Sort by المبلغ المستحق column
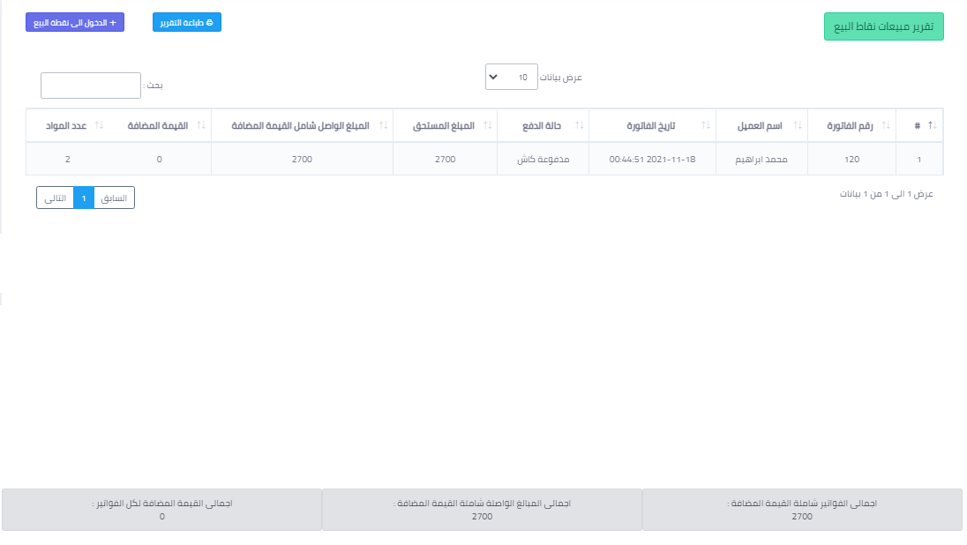967x545 pixels. 487,126
